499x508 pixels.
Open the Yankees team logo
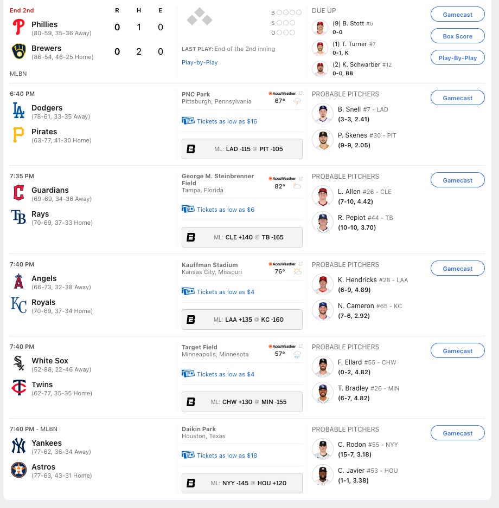coord(18,446)
